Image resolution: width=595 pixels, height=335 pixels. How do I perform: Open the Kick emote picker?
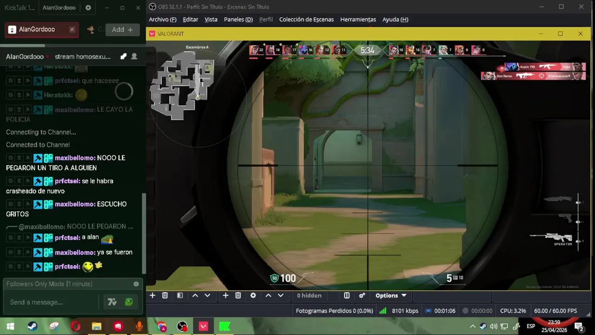[x=129, y=302]
